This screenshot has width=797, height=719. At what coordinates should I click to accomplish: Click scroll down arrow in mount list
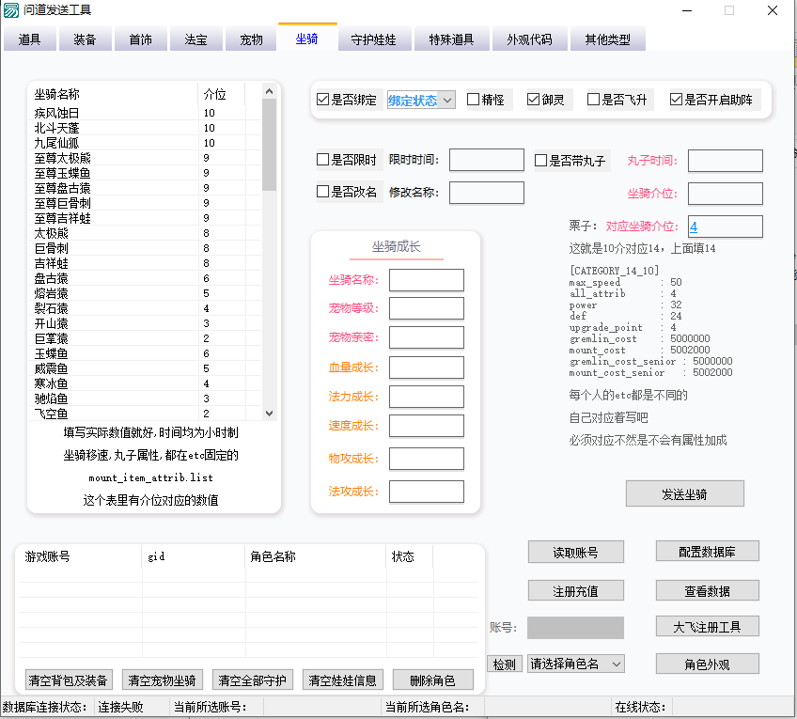tap(269, 413)
